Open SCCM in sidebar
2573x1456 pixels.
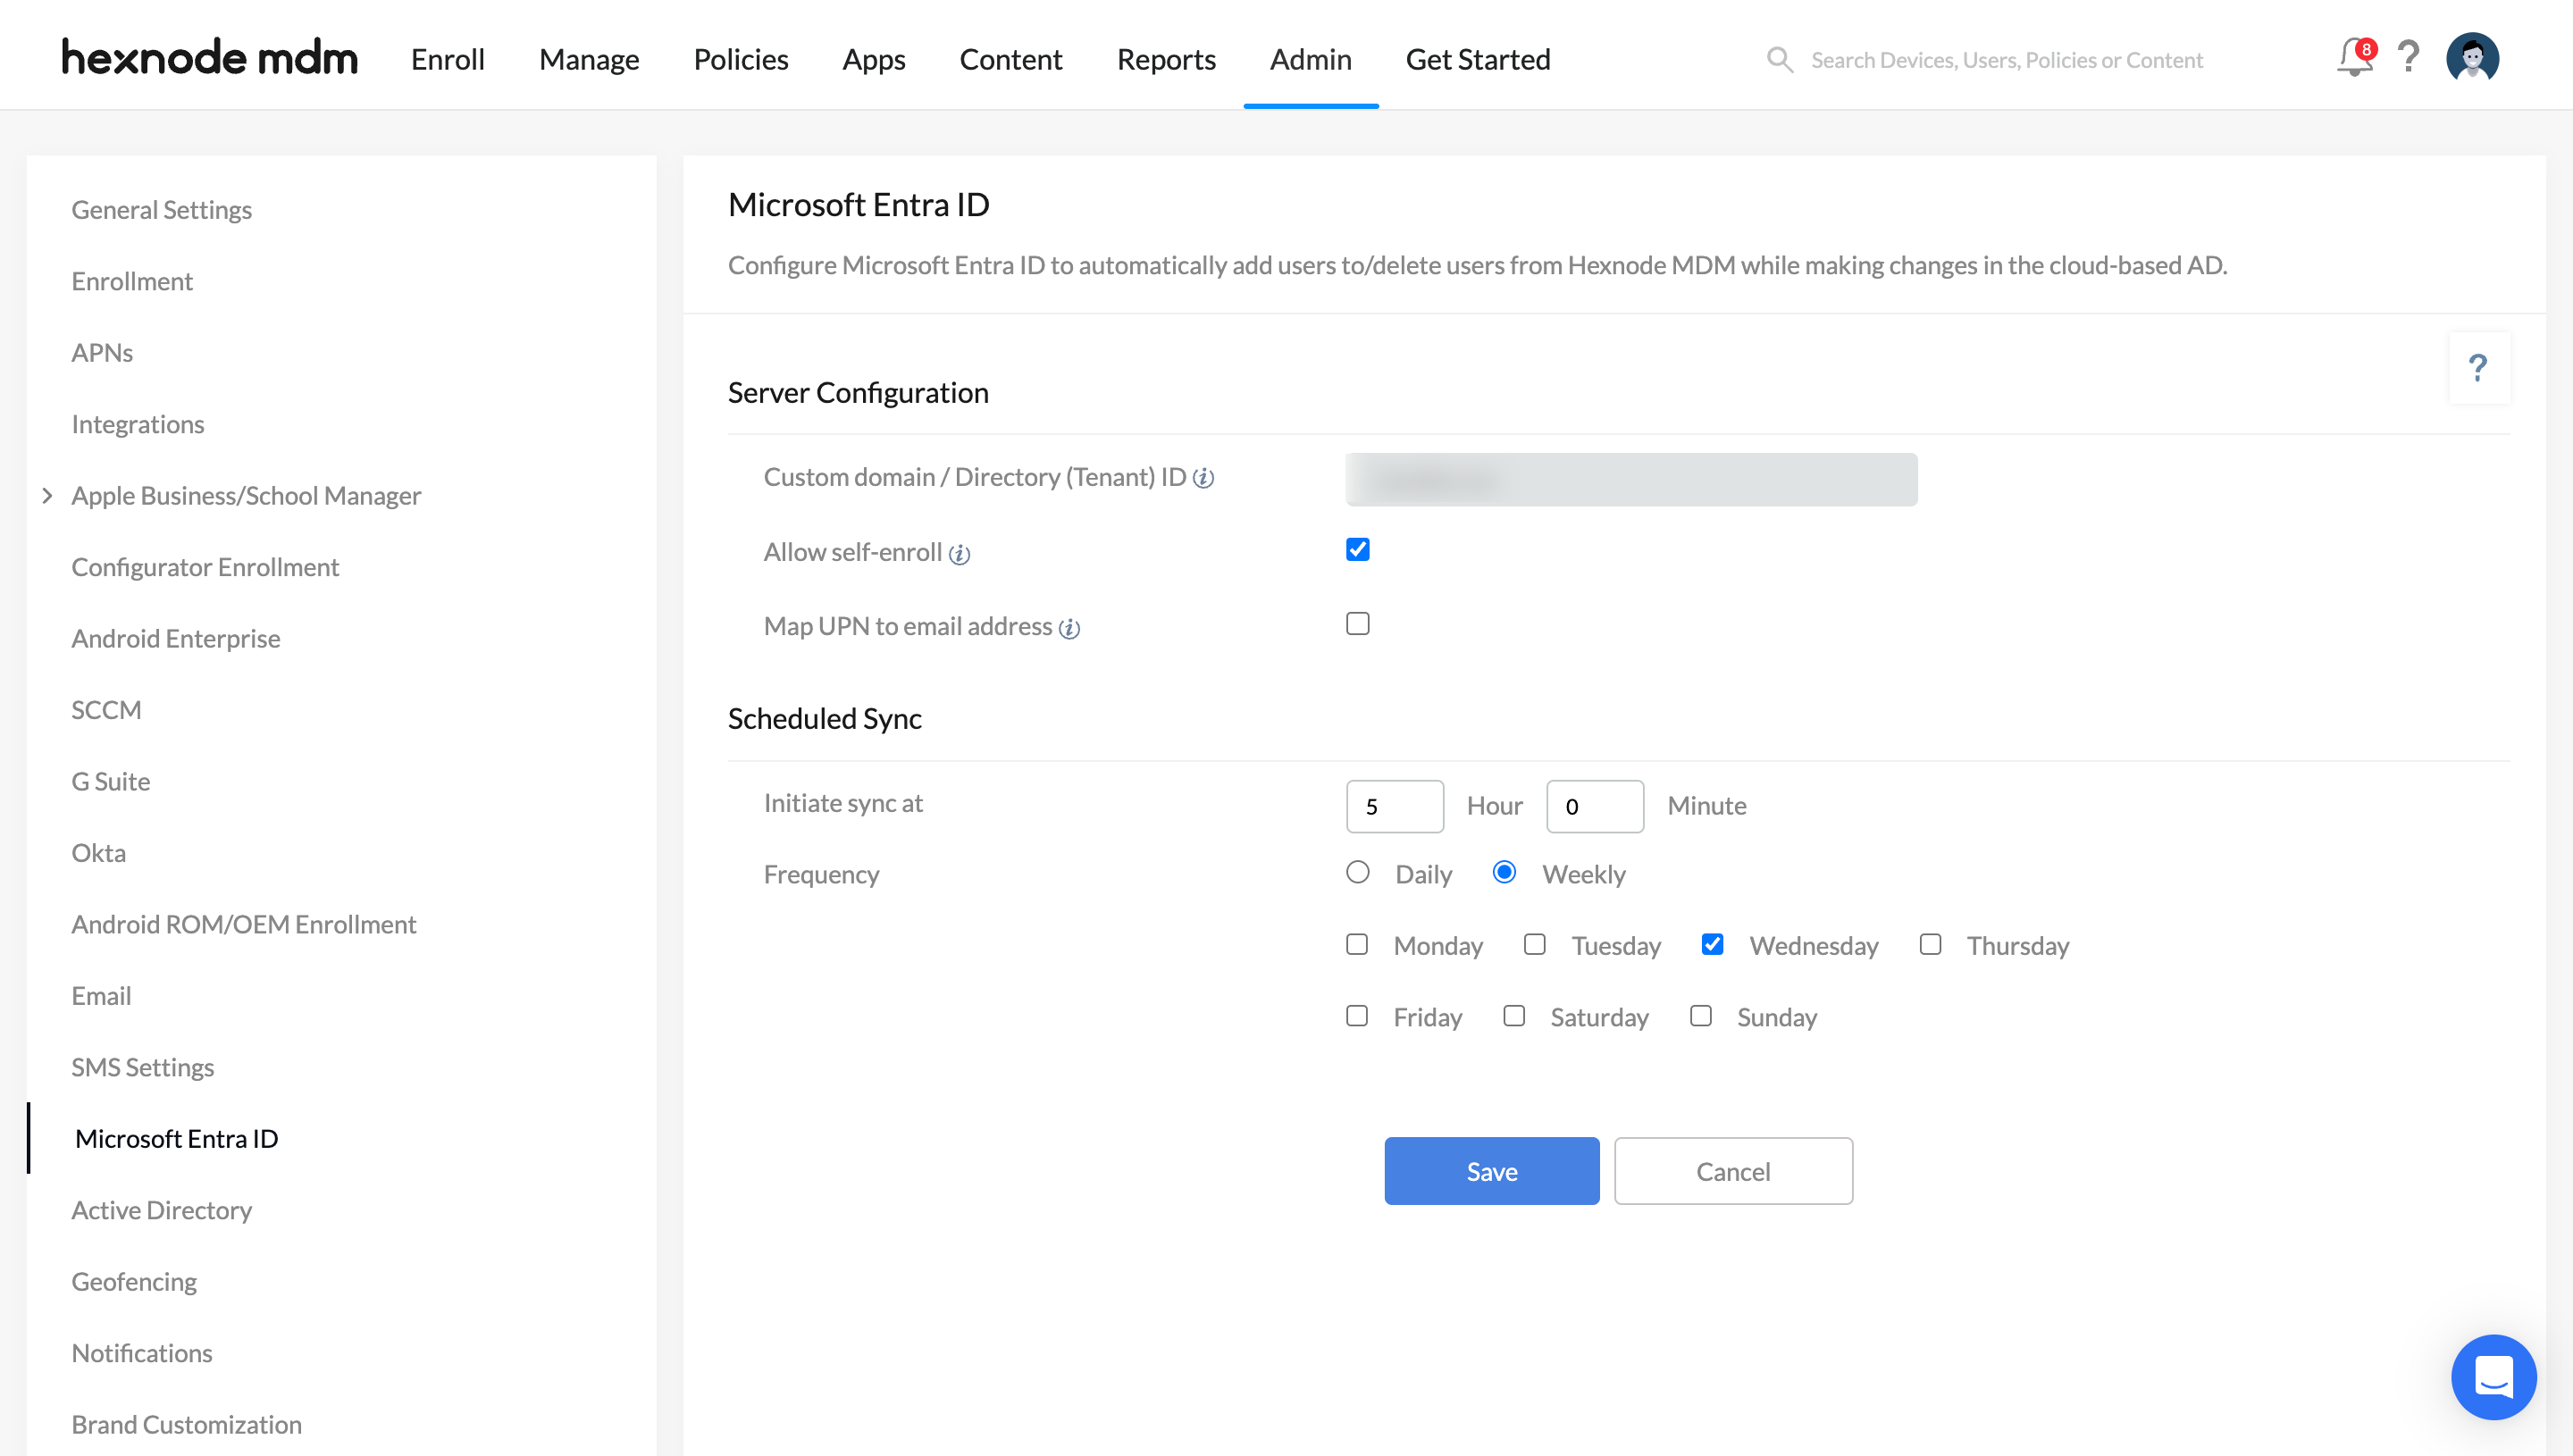tap(106, 710)
